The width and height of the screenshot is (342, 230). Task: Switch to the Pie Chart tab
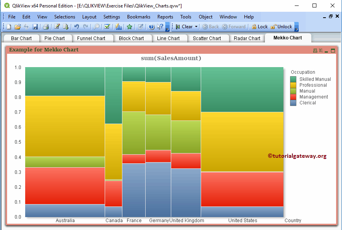pyautogui.click(x=56, y=38)
